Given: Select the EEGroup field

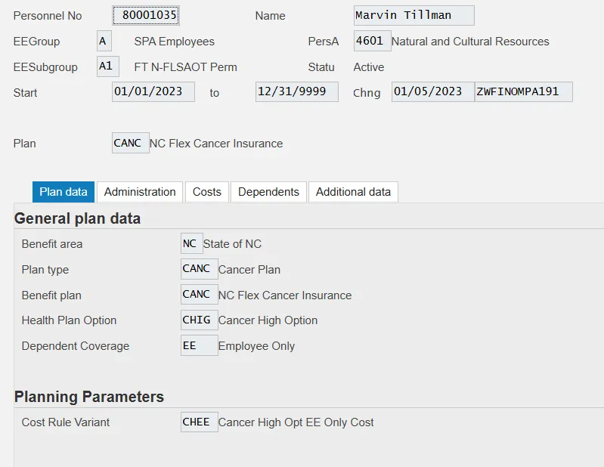Looking at the screenshot, I should (104, 41).
